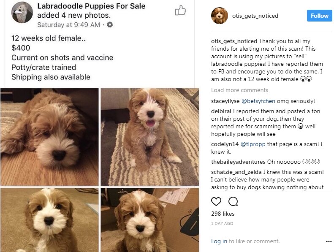The height and width of the screenshot is (252, 334).
Task: Click the speech bubble comment icon
Action: pyautogui.click(x=233, y=201)
